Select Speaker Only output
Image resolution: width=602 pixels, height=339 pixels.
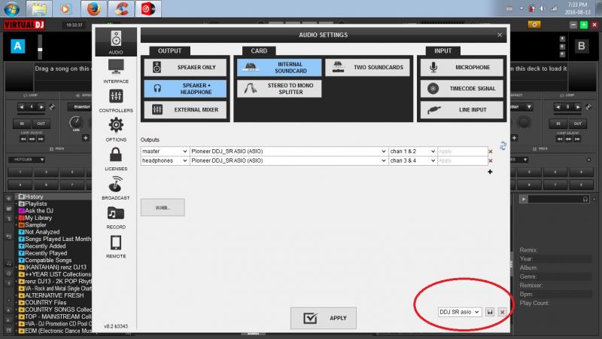pyautogui.click(x=185, y=67)
